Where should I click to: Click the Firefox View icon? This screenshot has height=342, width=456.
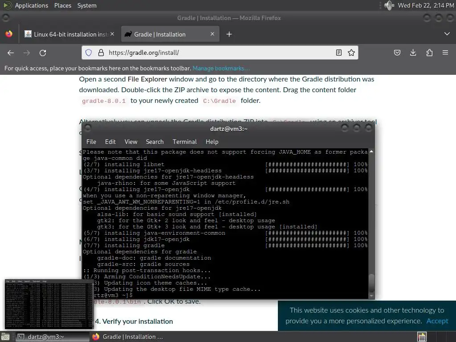[x=9, y=34]
